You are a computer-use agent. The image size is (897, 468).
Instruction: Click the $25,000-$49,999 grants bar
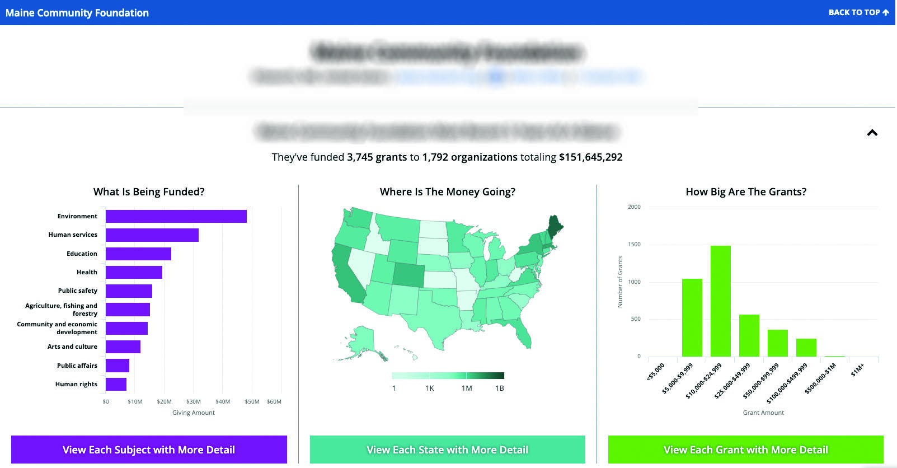click(x=749, y=335)
